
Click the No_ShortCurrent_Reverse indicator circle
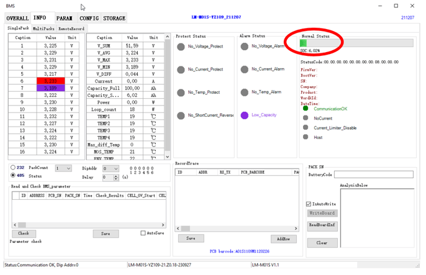tap(181, 115)
